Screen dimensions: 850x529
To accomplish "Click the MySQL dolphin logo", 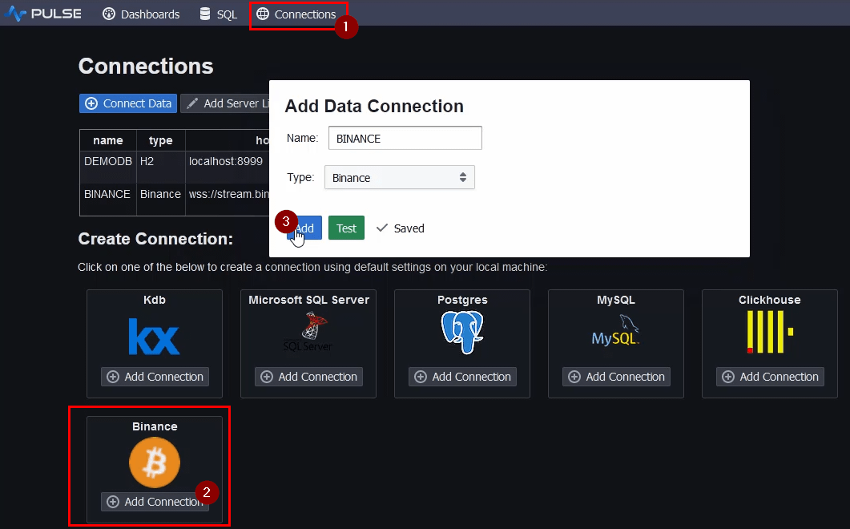I will 616,331.
